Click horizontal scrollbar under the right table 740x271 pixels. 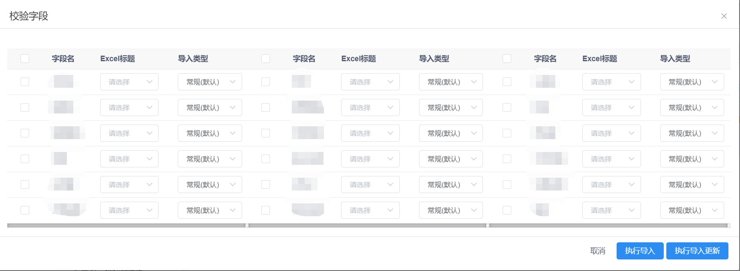[x=608, y=225]
